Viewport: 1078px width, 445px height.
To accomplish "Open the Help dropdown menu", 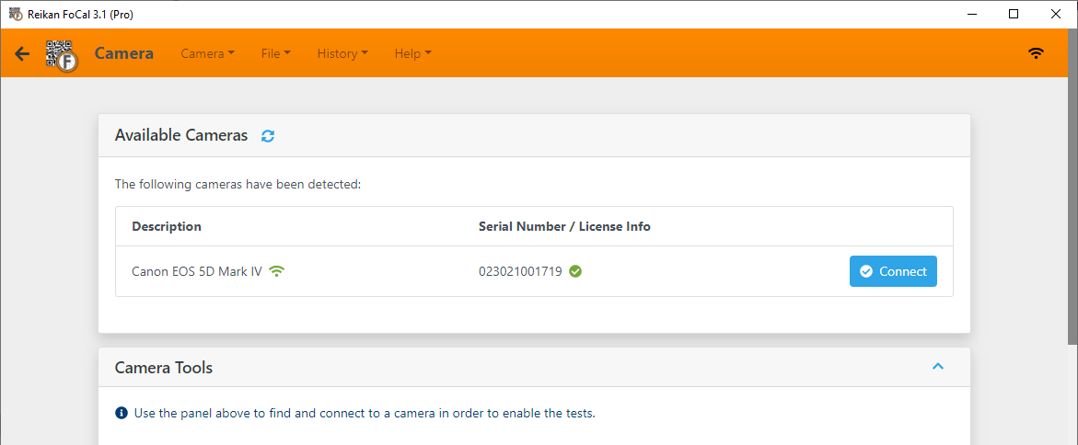I will [412, 53].
